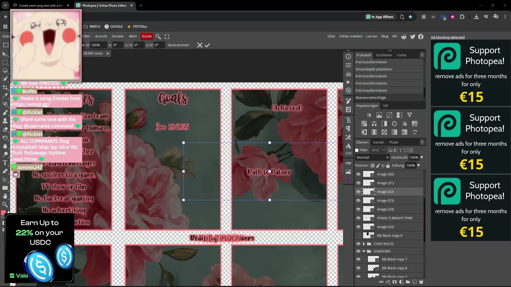The height and width of the screenshot is (287, 511).
Task: Open the browser tab list chevron
Action: coord(5,6)
